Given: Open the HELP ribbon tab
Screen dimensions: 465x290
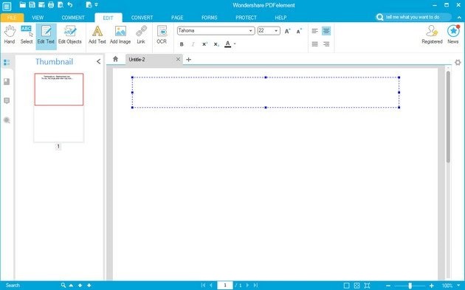Looking at the screenshot, I should 280,18.
